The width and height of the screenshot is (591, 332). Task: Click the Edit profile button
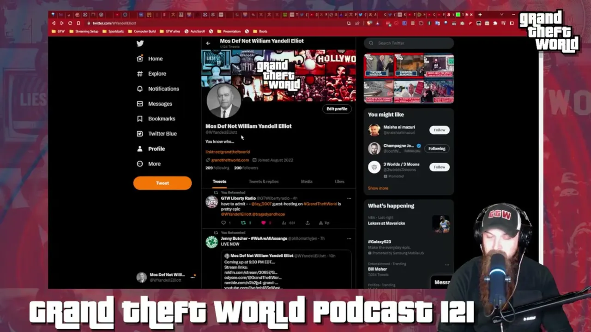(337, 109)
